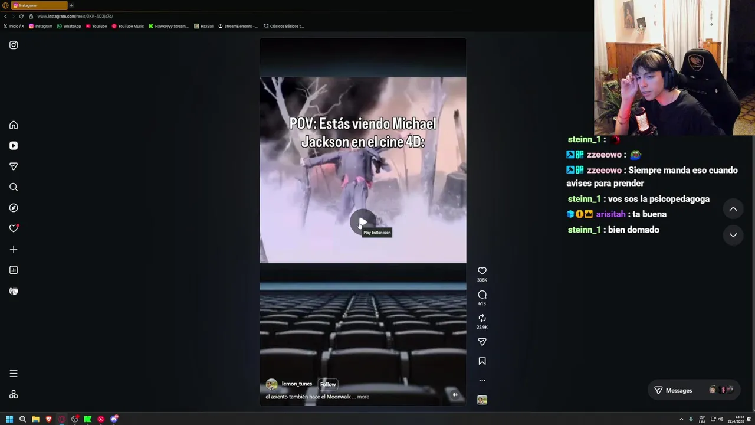Expand caption with 'more'

(363, 397)
